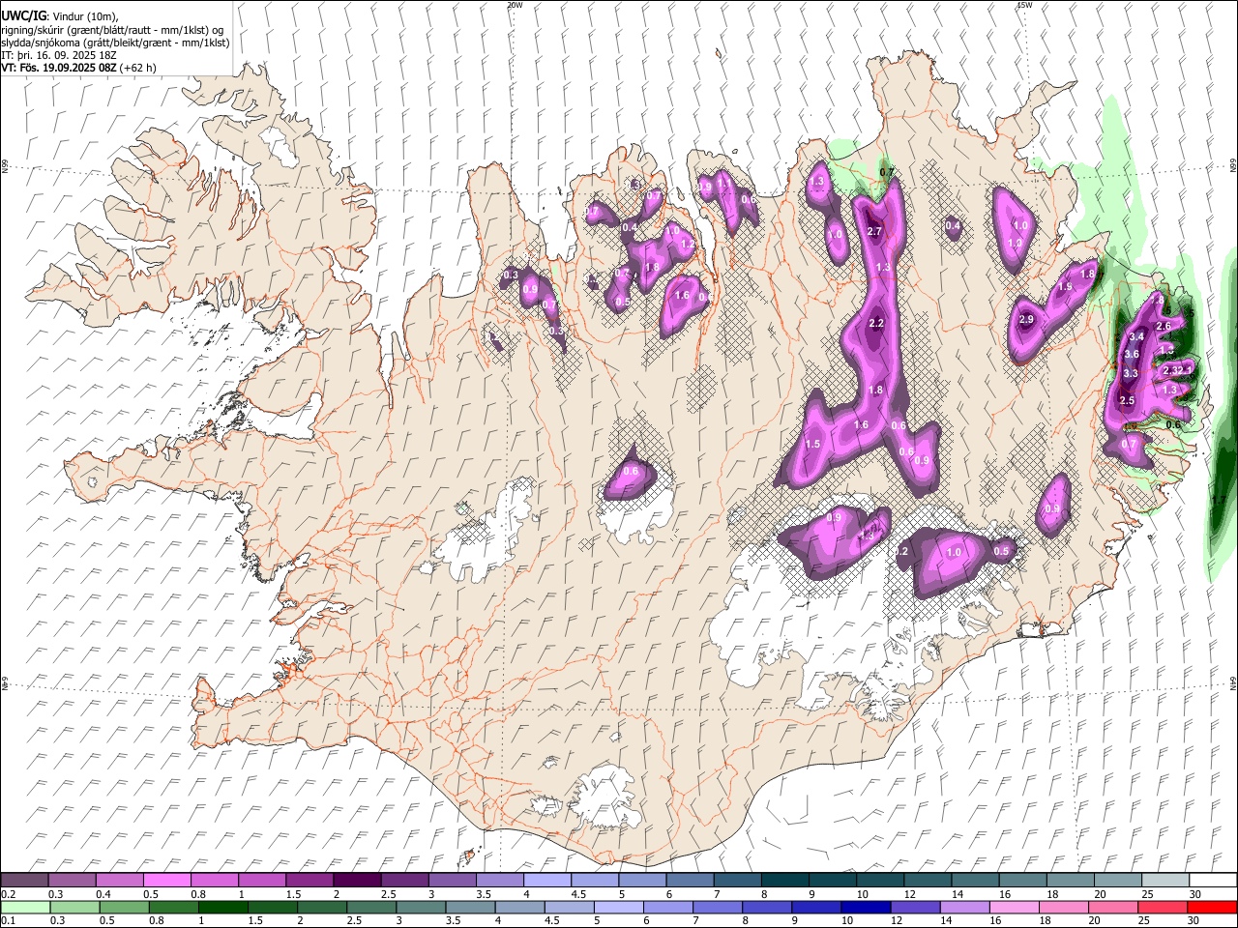Click the white top-row legend swatch at 30
This screenshot has width=1238, height=928.
(1213, 881)
